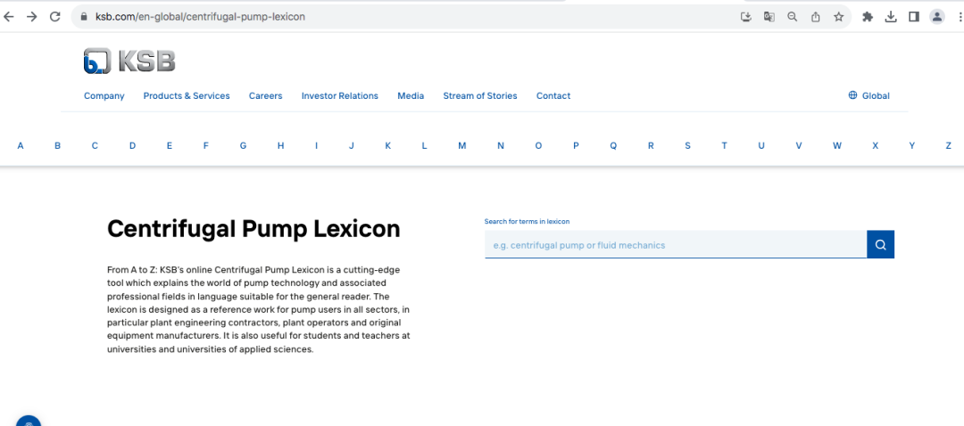The height and width of the screenshot is (426, 964).
Task: Jump to lexicon letter W
Action: pos(837,145)
